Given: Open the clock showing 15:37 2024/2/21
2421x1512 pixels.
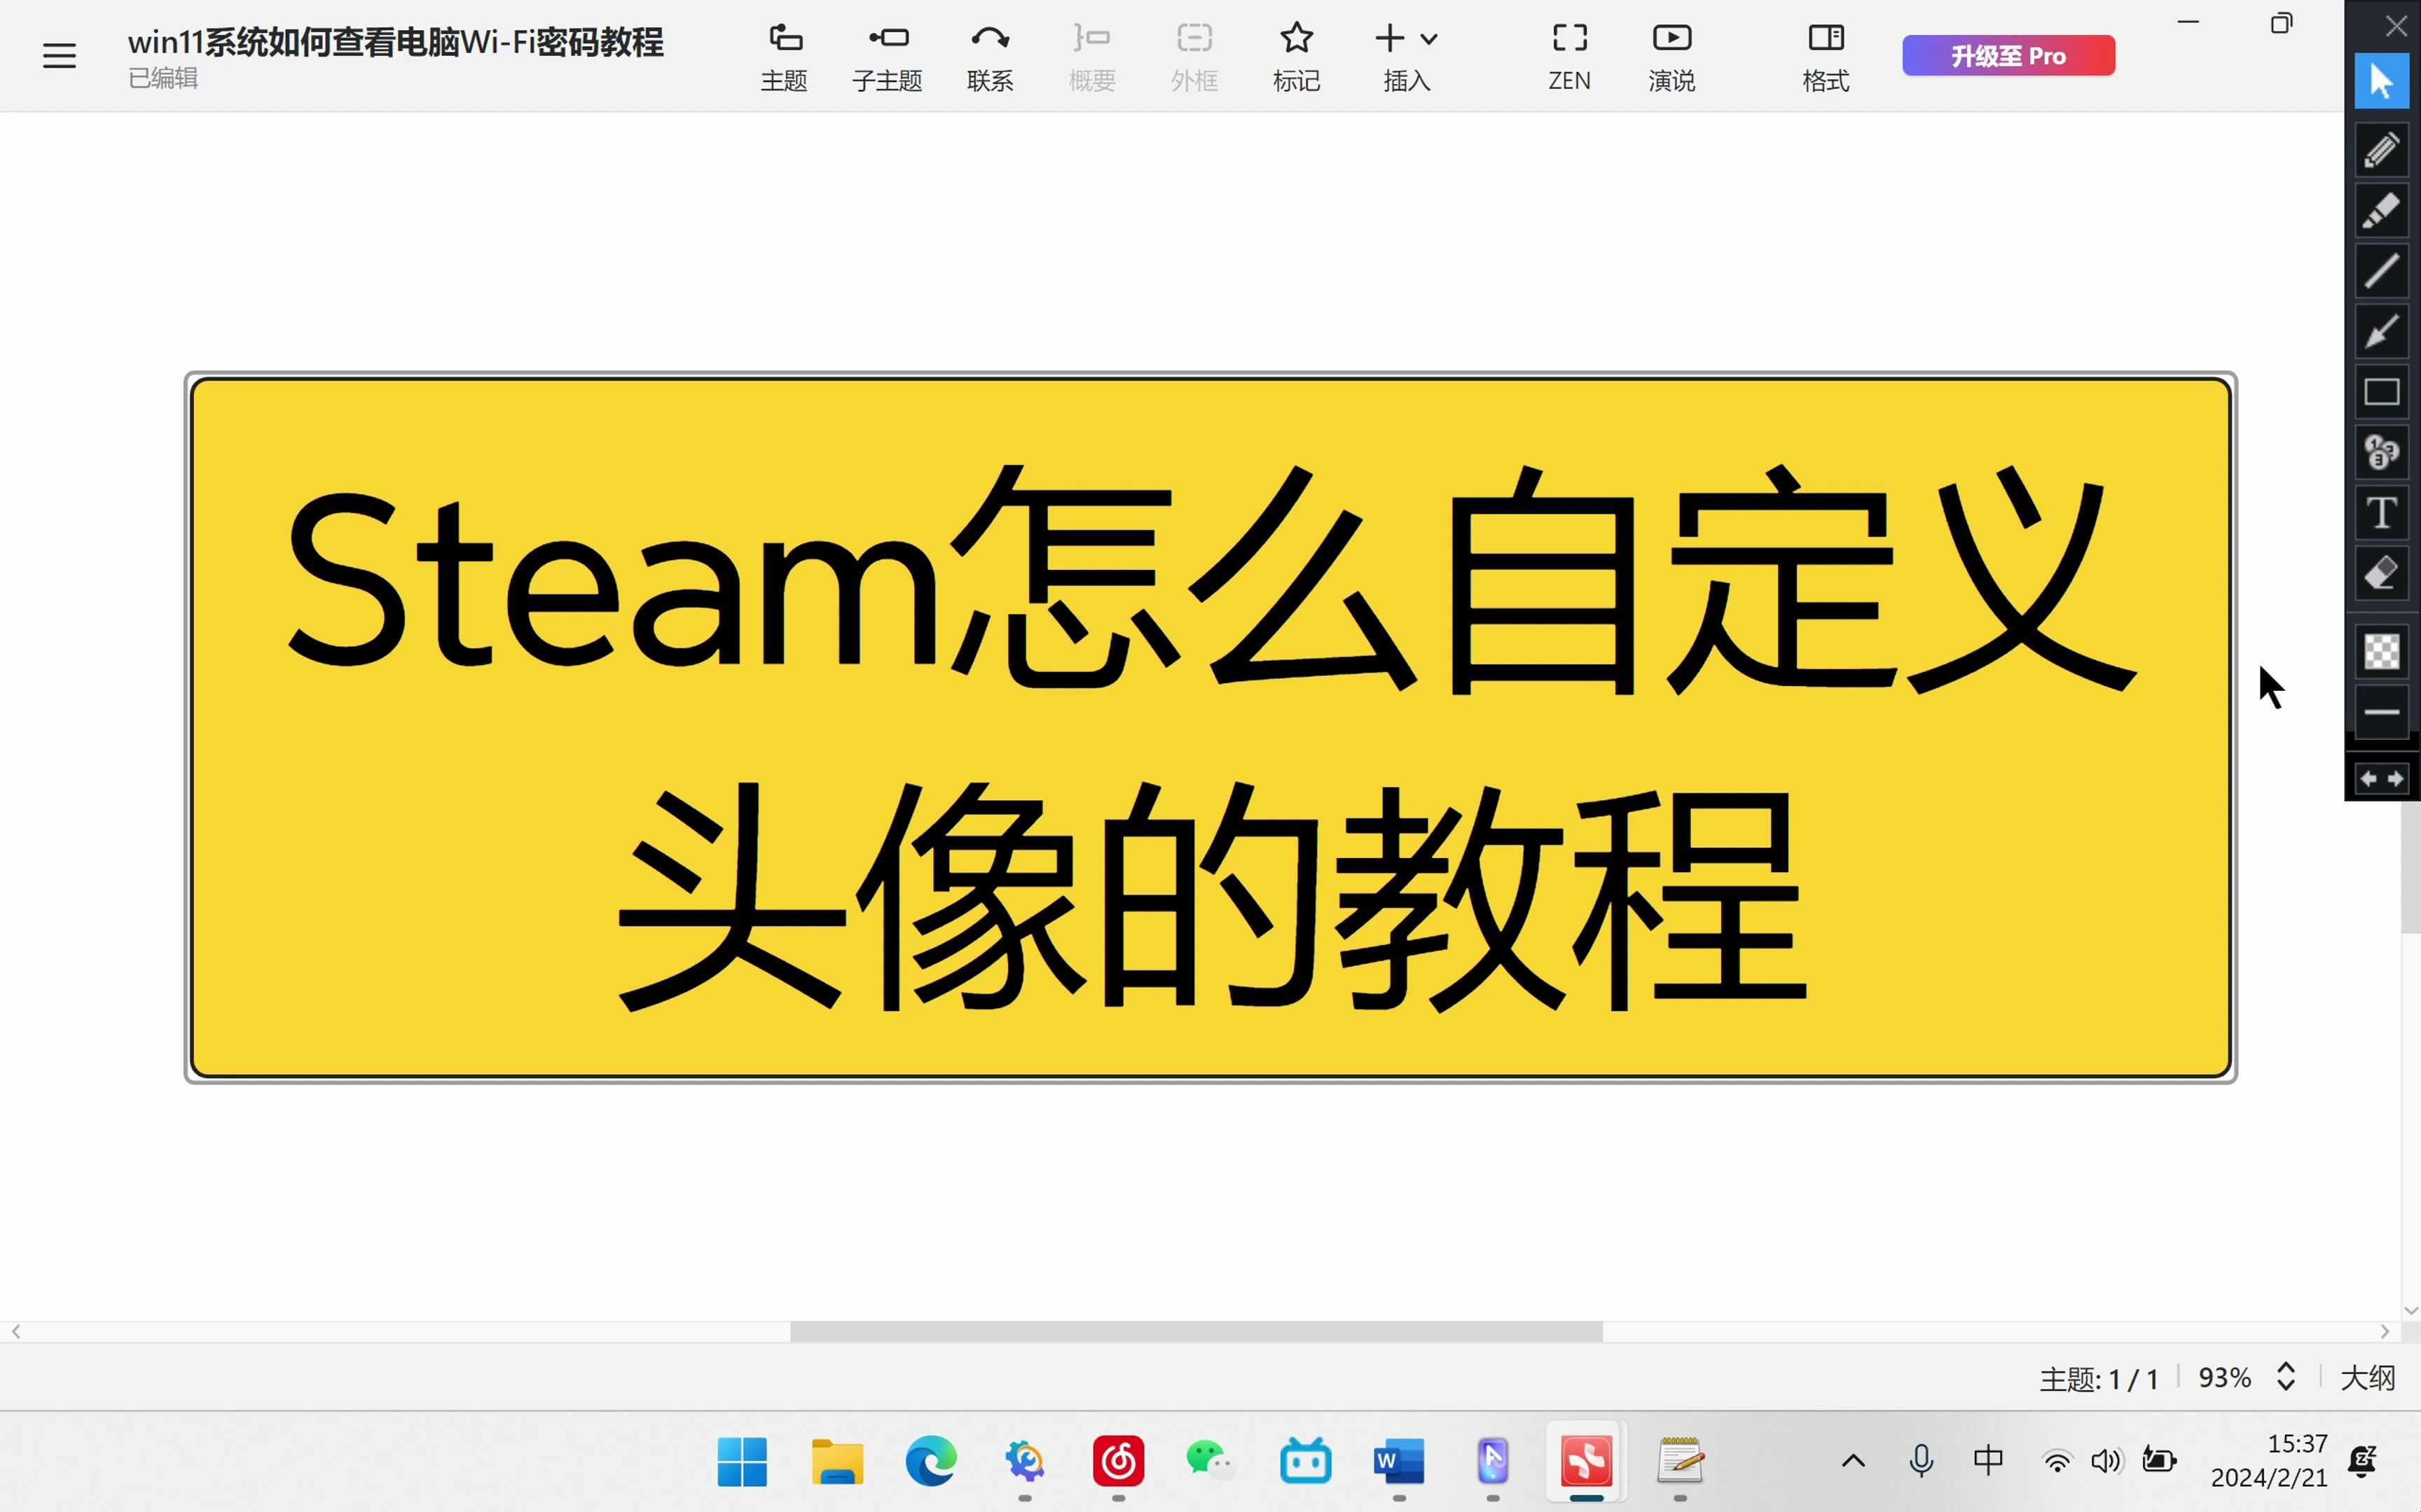Looking at the screenshot, I should (x=2269, y=1461).
